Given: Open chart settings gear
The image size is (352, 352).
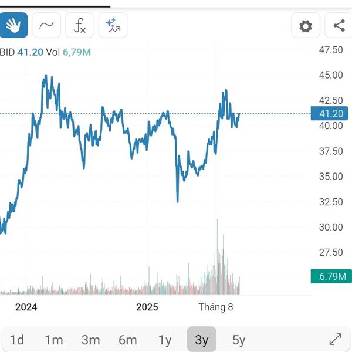Looking at the screenshot, I should pos(306,26).
